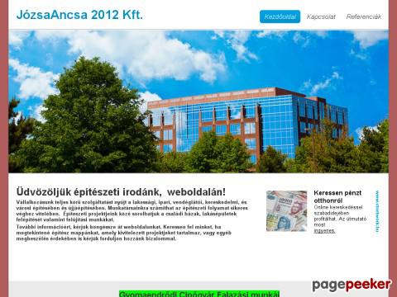Open the 'Keressen pénzt otthonról' ad headline
The image size is (397, 297).
pos(337,196)
